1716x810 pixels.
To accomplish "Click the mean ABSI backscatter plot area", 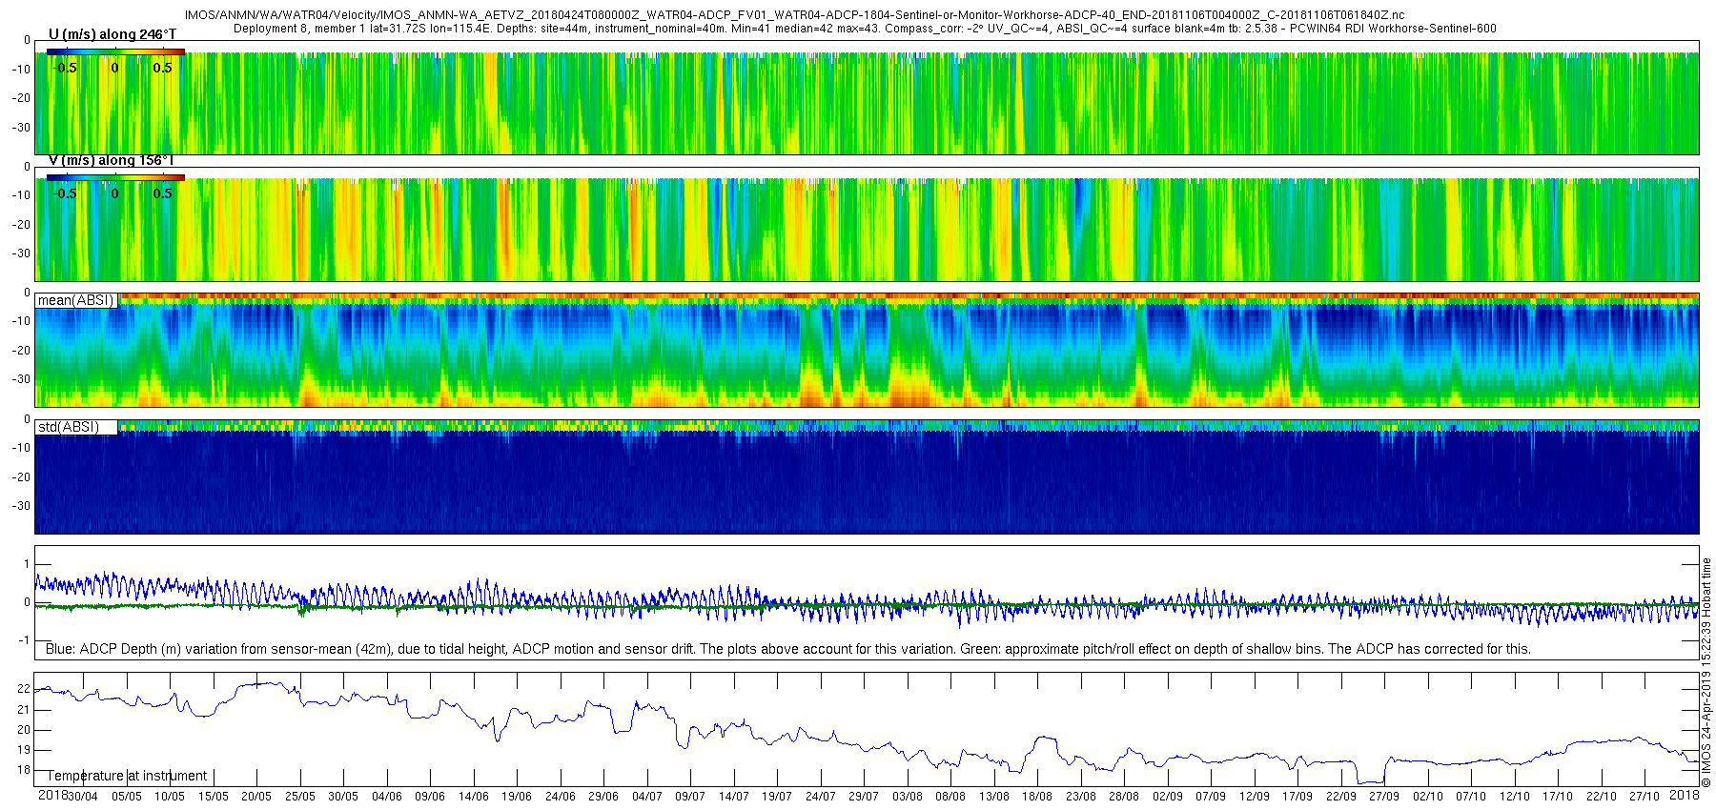I will (867, 350).
